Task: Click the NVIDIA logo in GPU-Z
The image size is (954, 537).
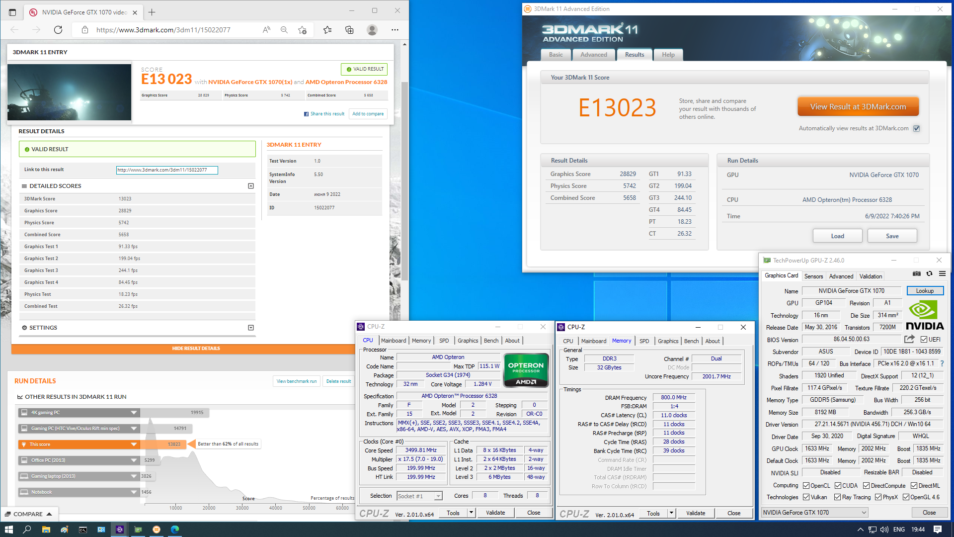Action: tap(925, 315)
